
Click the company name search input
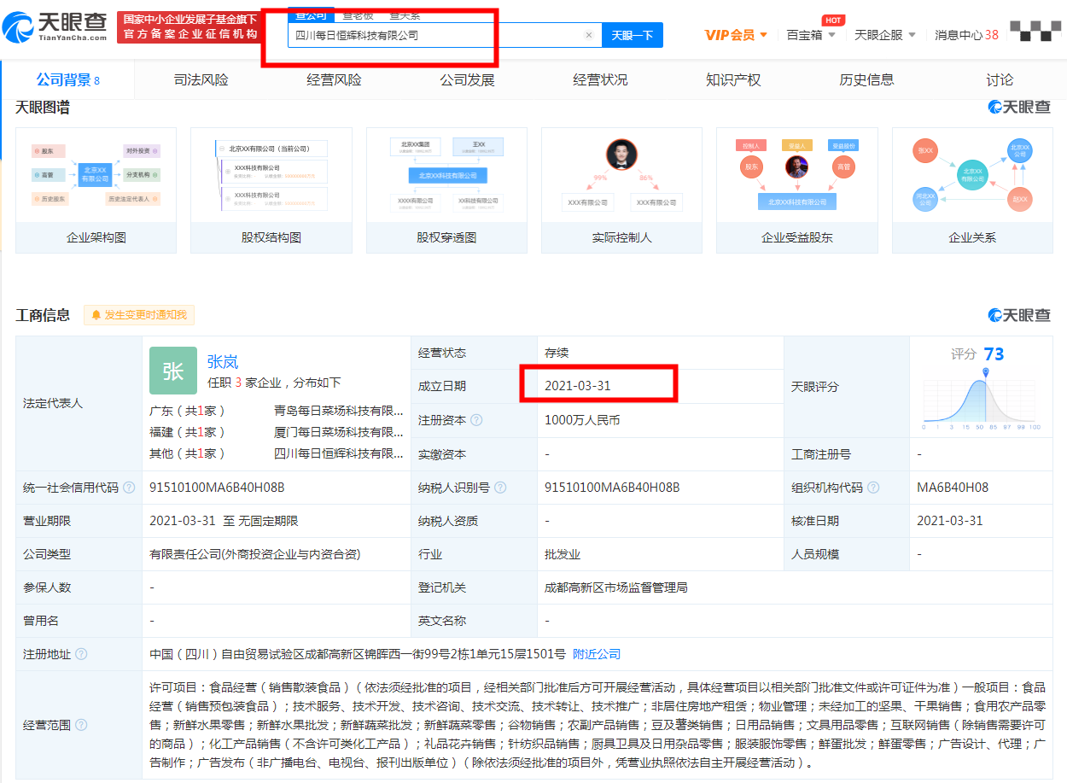tap(435, 35)
